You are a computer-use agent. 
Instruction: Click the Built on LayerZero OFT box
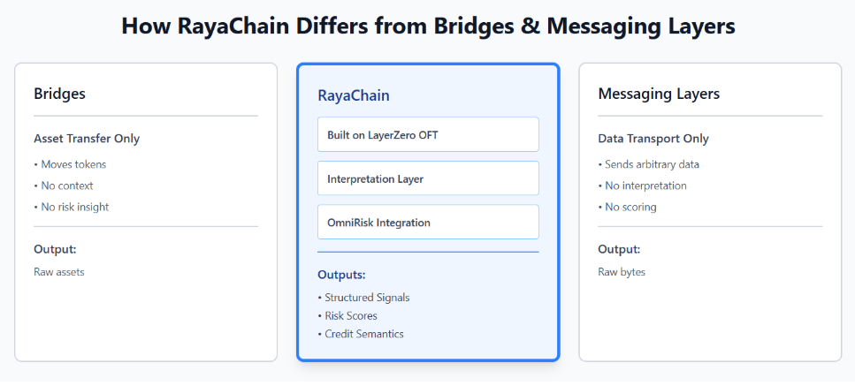point(428,134)
